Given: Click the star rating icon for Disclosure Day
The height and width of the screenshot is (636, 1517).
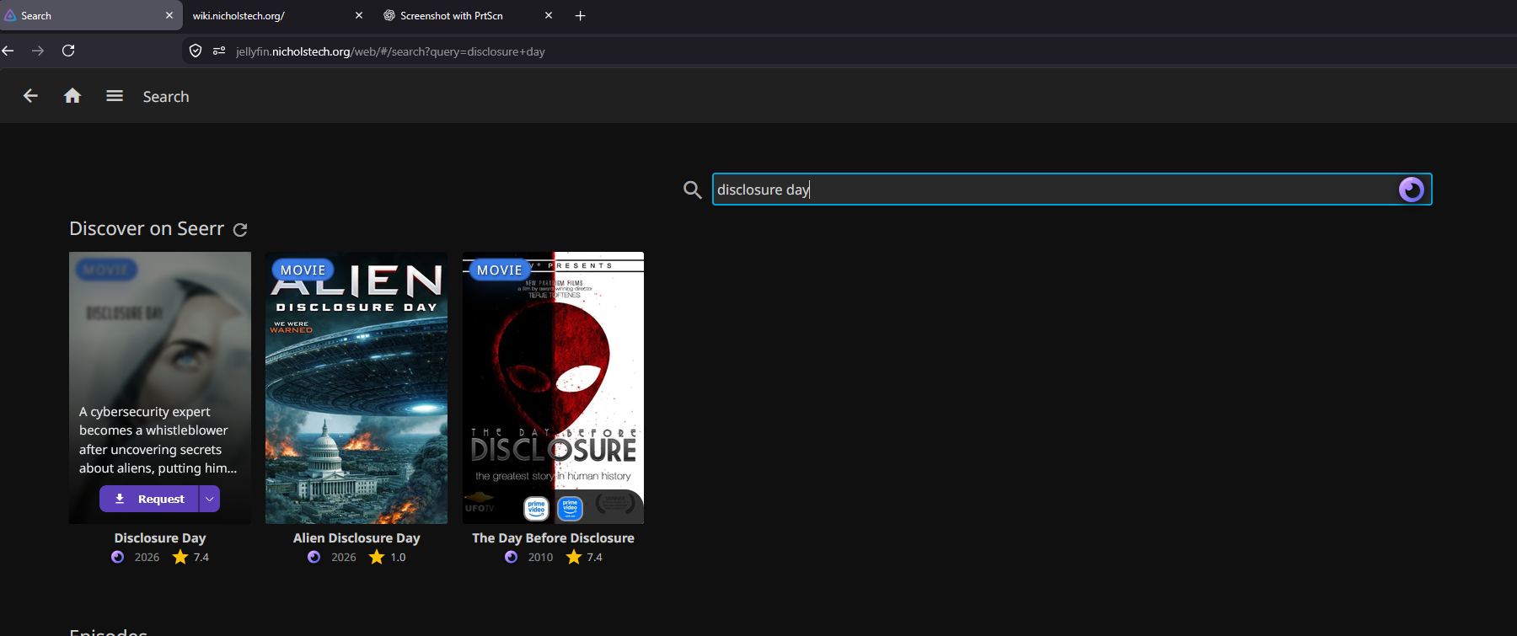Looking at the screenshot, I should tap(180, 557).
